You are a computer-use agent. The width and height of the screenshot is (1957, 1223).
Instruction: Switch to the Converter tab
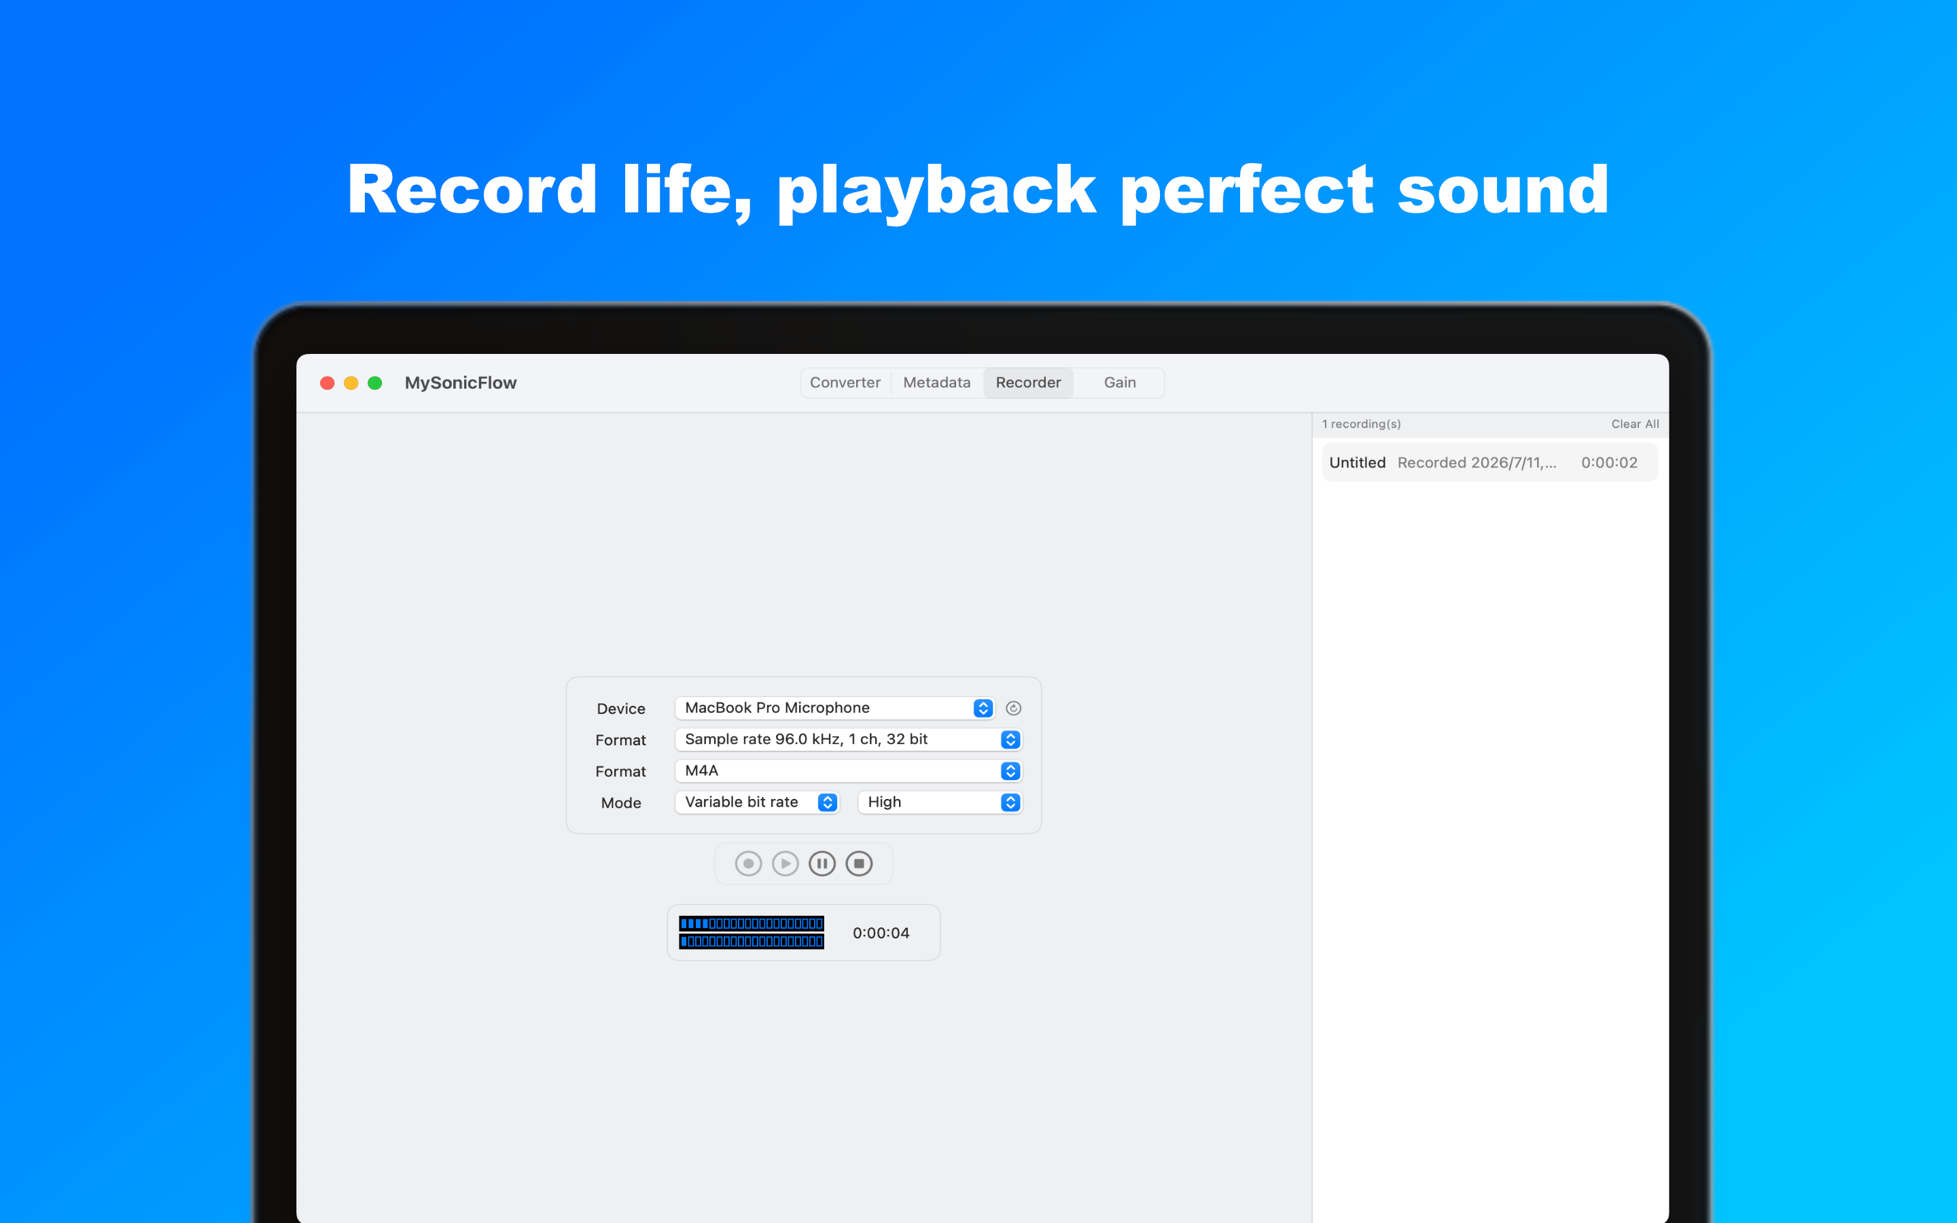tap(845, 383)
